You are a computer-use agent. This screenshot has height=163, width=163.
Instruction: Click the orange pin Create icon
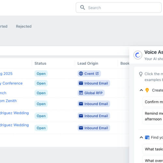(147, 90)
